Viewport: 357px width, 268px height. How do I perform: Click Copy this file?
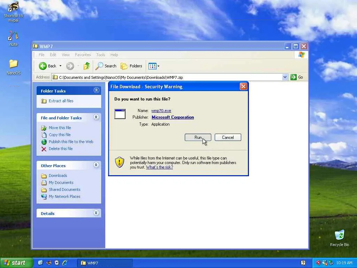(x=60, y=135)
